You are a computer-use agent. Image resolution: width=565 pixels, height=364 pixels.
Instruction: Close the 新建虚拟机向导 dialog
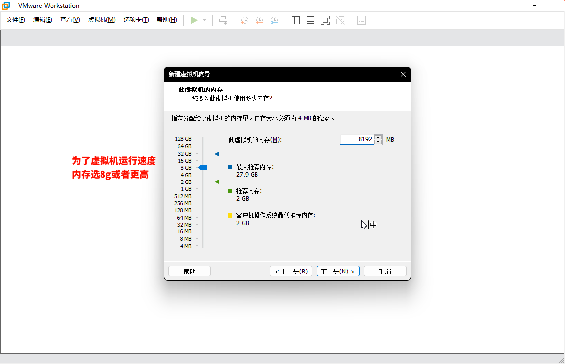coord(403,74)
